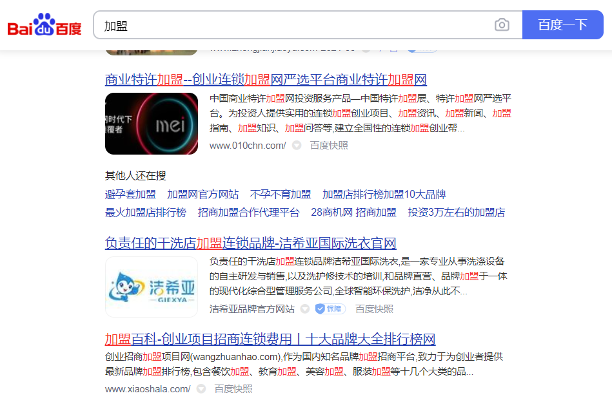Click the Baidu logo
The image size is (612, 400).
tap(44, 26)
